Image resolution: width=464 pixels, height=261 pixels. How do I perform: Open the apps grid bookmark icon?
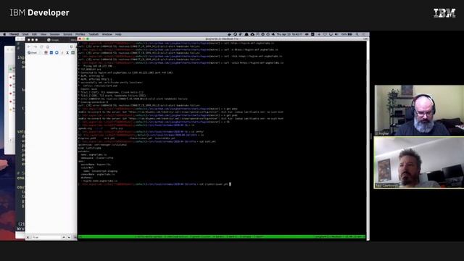46,53
